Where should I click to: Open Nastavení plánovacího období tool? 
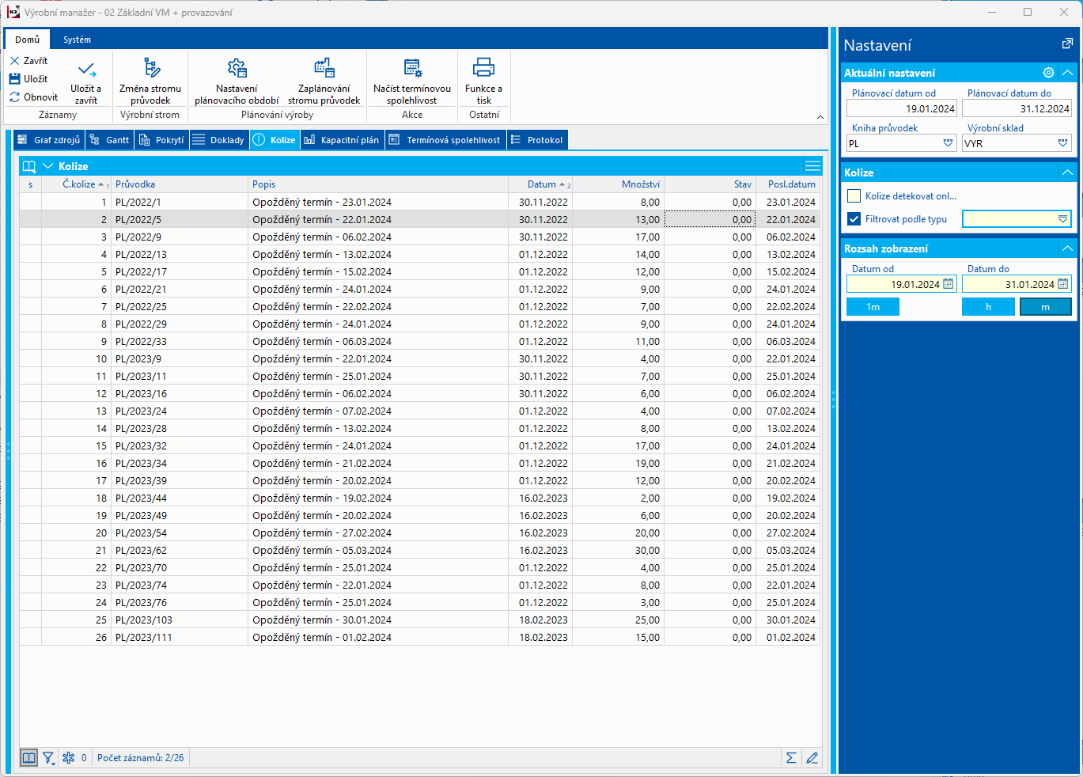tap(237, 68)
